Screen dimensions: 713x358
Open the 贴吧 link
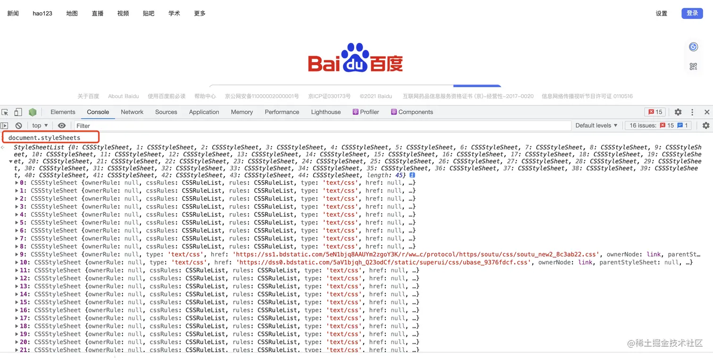click(x=149, y=14)
